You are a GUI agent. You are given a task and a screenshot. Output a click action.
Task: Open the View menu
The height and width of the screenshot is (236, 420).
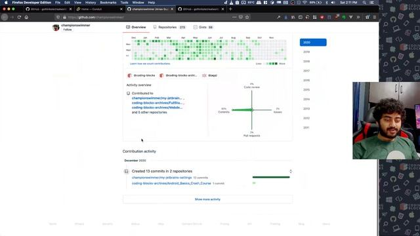[77, 3]
